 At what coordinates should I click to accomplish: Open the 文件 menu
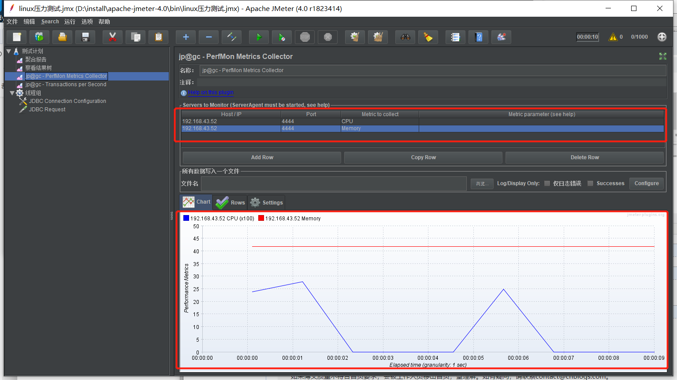[12, 22]
